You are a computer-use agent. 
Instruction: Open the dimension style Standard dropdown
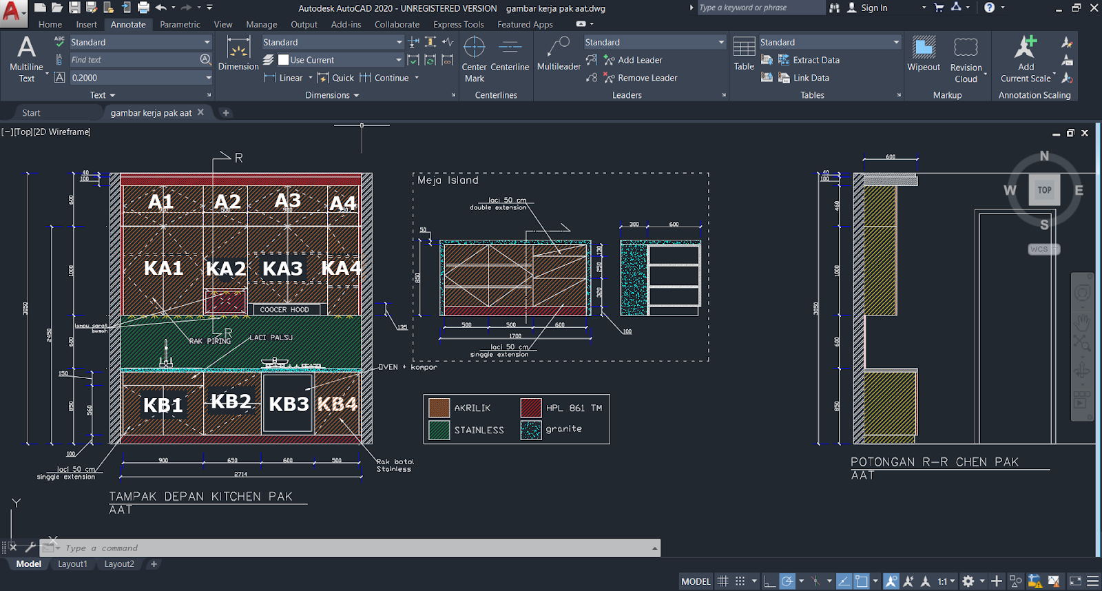333,42
